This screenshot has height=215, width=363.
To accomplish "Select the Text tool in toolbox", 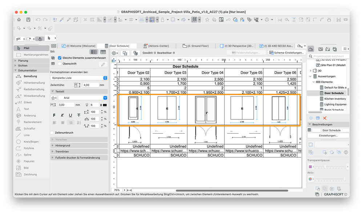I will point(26,109).
